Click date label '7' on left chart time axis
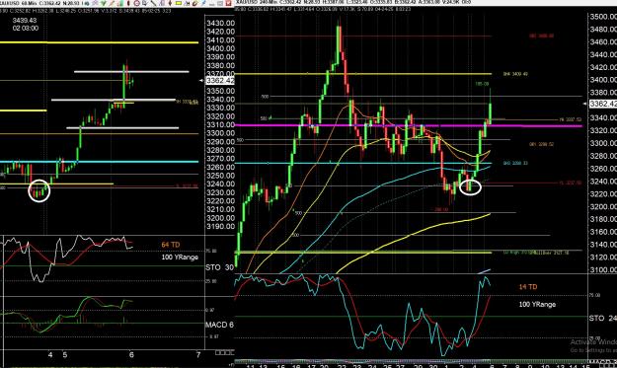 tap(198, 354)
